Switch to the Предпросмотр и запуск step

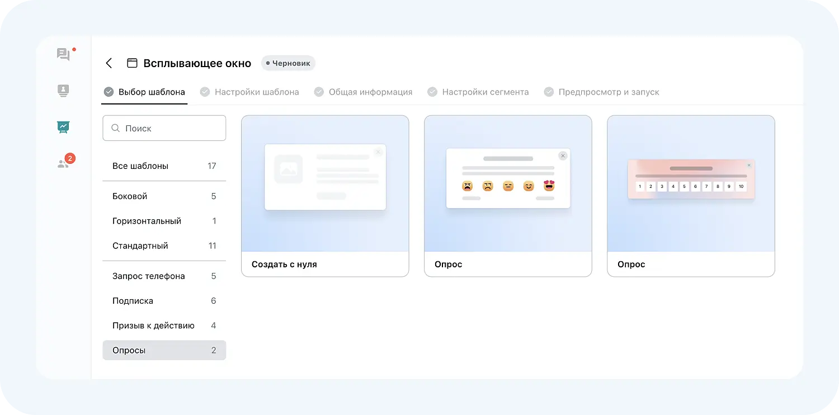(610, 91)
